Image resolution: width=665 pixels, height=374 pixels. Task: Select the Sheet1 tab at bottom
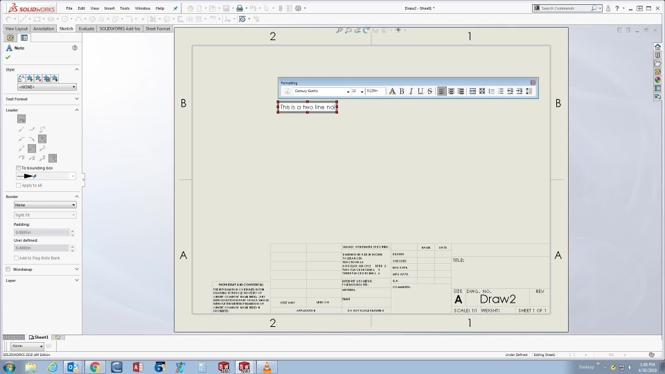39,337
